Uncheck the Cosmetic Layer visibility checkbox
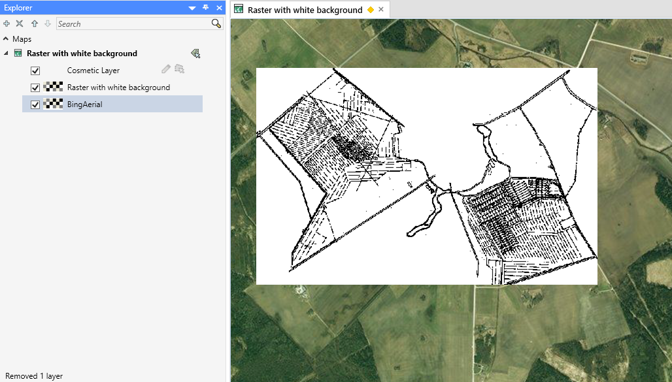The image size is (672, 382). coord(35,71)
